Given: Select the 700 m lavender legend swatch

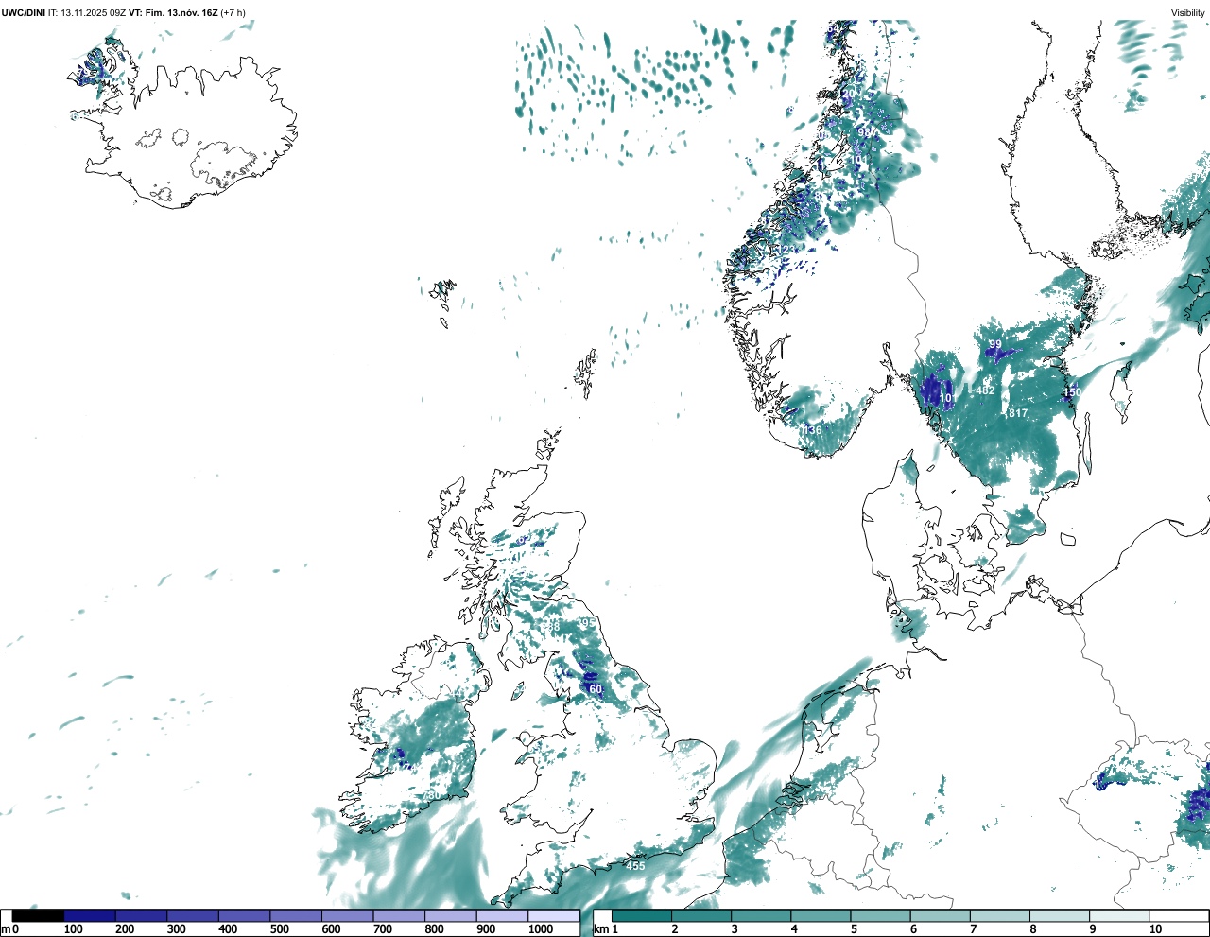Looking at the screenshot, I should tap(399, 916).
